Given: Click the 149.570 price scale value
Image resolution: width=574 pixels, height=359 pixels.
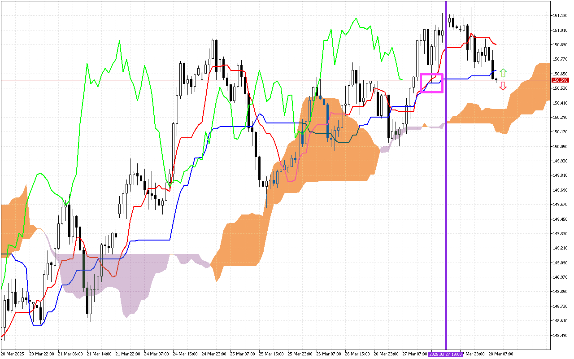Looking at the screenshot, I should click(x=561, y=205).
